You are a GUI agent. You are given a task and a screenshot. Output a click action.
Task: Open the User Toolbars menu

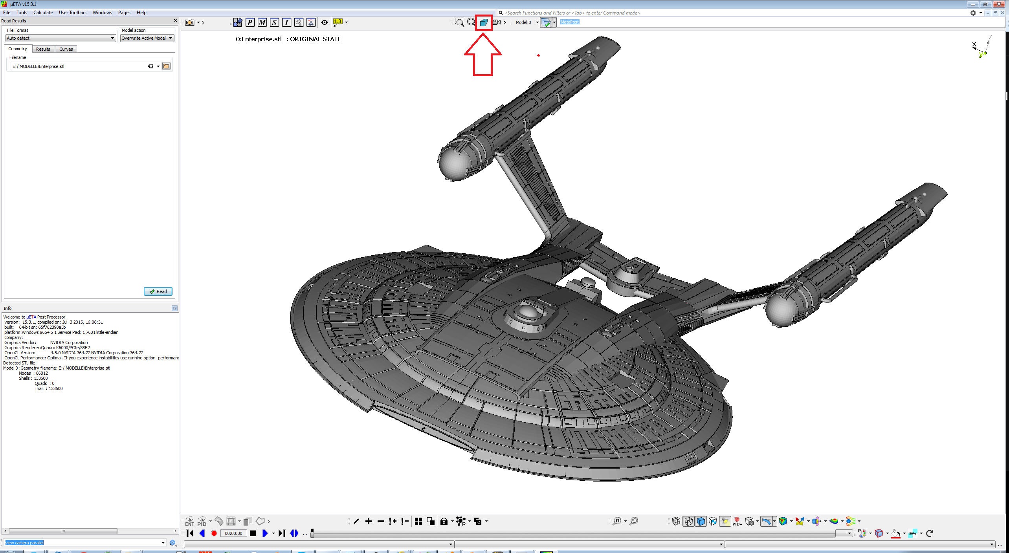(72, 13)
